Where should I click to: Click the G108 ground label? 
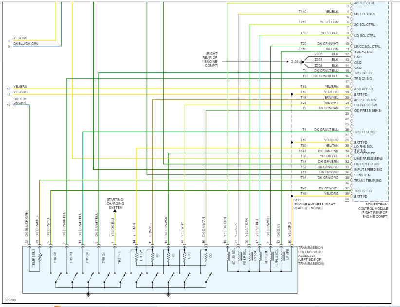294,62
